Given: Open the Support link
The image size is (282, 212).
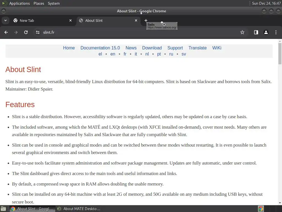Looking at the screenshot, I should [x=175, y=48].
